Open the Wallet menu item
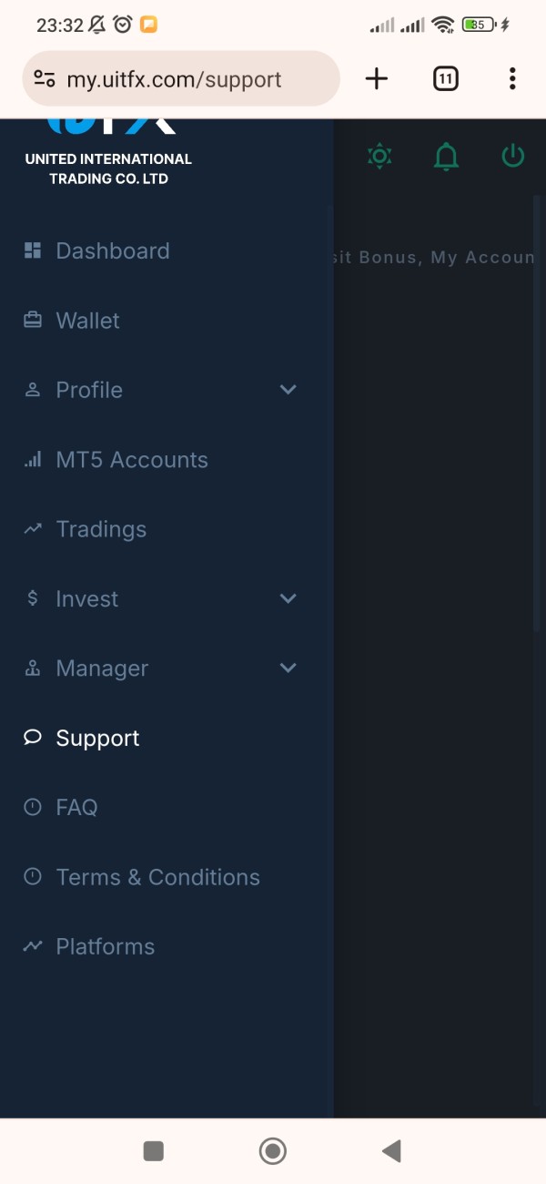This screenshot has width=546, height=1184. 88,321
